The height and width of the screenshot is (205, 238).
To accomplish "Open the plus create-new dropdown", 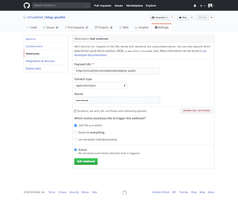I will tap(202, 6).
